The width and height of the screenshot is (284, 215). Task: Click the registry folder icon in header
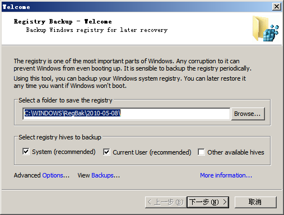coord(266,29)
